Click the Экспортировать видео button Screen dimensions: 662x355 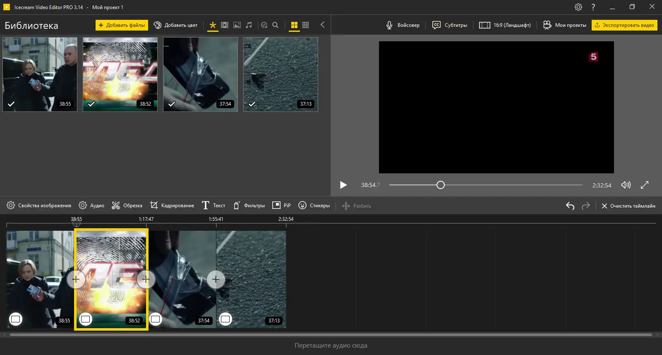pos(624,25)
